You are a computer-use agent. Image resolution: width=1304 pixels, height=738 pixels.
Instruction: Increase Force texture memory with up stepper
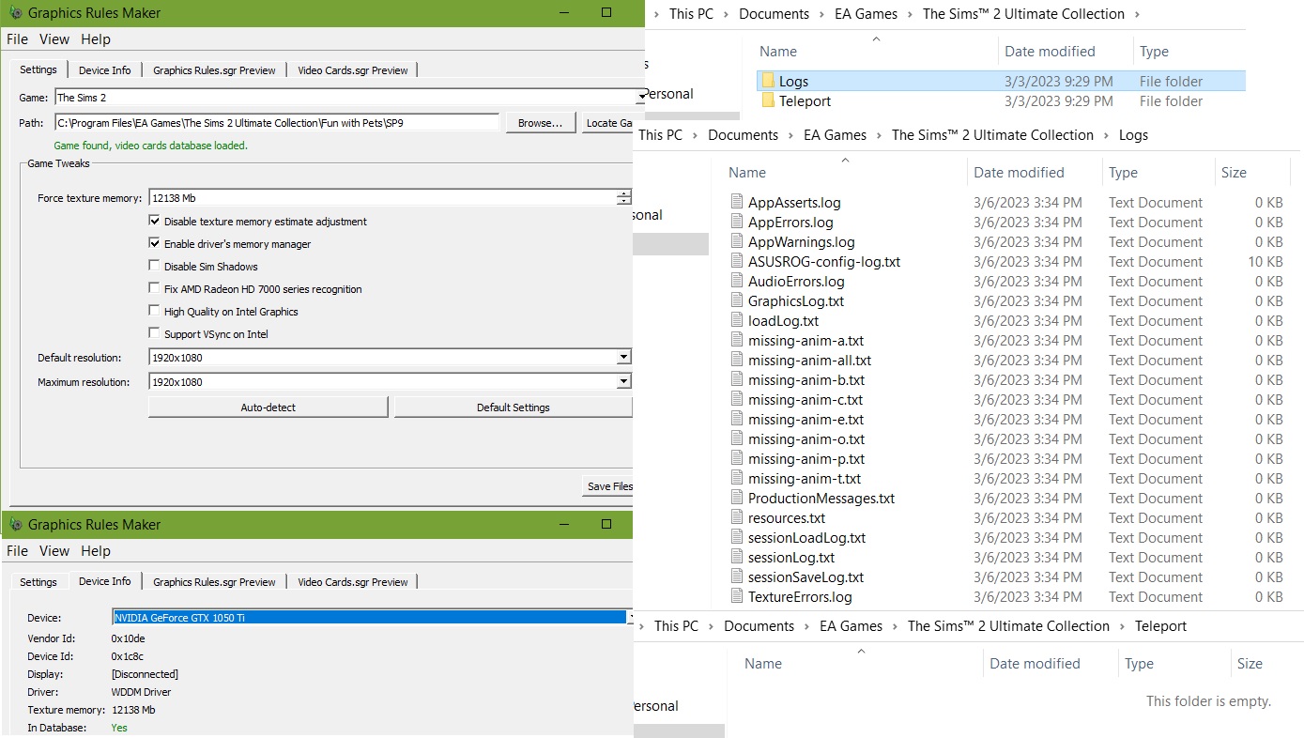coord(623,194)
